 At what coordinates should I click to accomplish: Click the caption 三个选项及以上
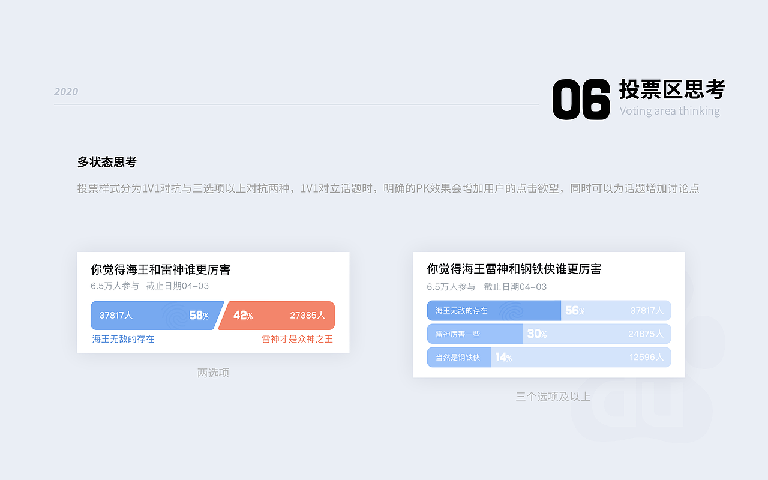(553, 397)
